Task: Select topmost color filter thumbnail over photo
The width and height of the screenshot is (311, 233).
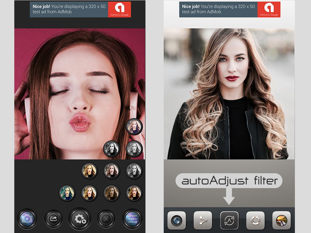Action: tap(134, 127)
